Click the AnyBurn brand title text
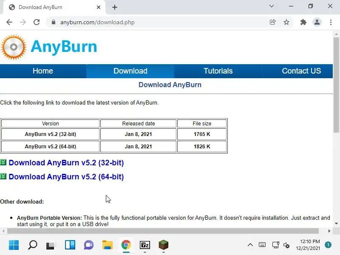This screenshot has height=255, width=340. (64, 47)
